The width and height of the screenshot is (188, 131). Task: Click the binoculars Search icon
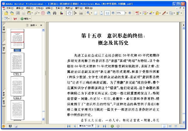pyautogui.click(x=55, y=13)
